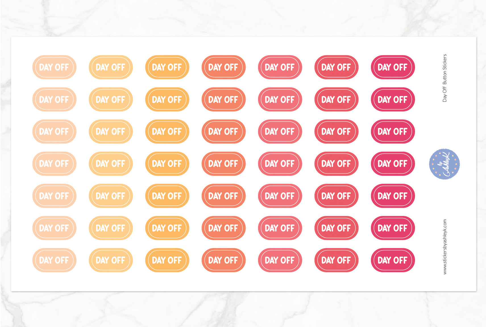The height and width of the screenshot is (327, 486).
Task: Open the www.stickersbyashleyk.com website link
Action: 445,247
